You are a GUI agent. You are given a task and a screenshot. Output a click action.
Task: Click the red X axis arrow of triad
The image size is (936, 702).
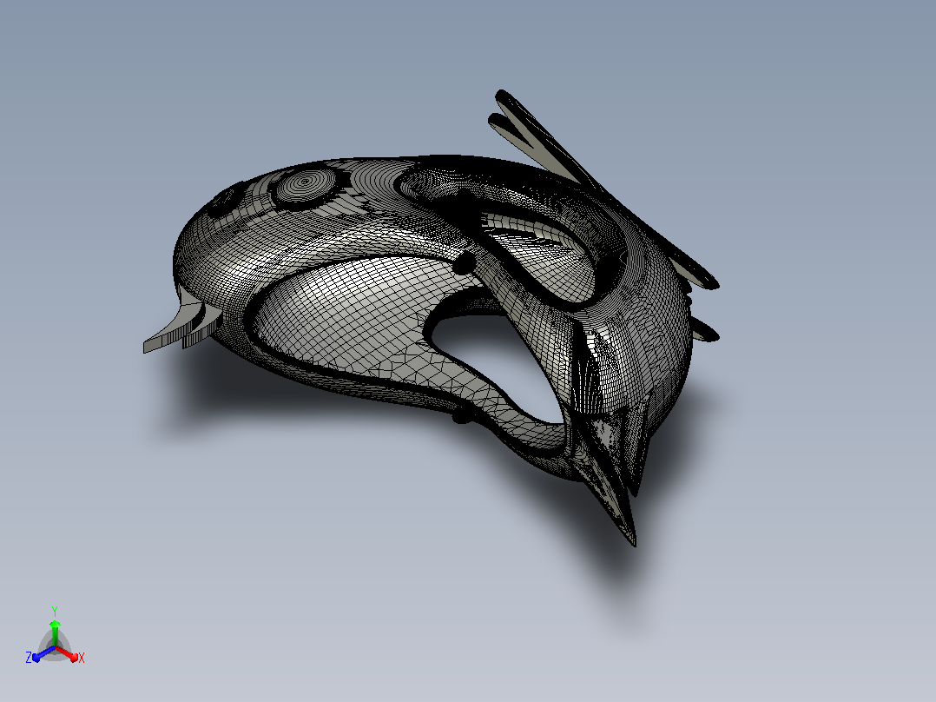[x=68, y=653]
